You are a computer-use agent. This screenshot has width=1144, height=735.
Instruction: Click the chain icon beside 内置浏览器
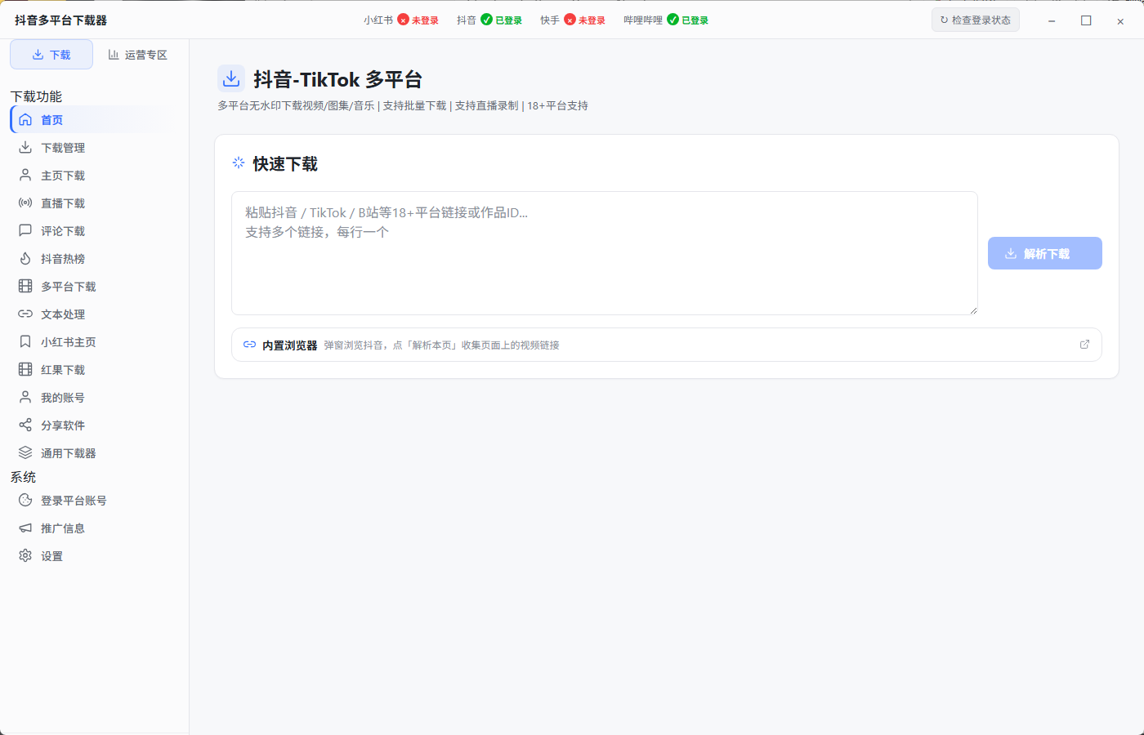[x=250, y=345]
